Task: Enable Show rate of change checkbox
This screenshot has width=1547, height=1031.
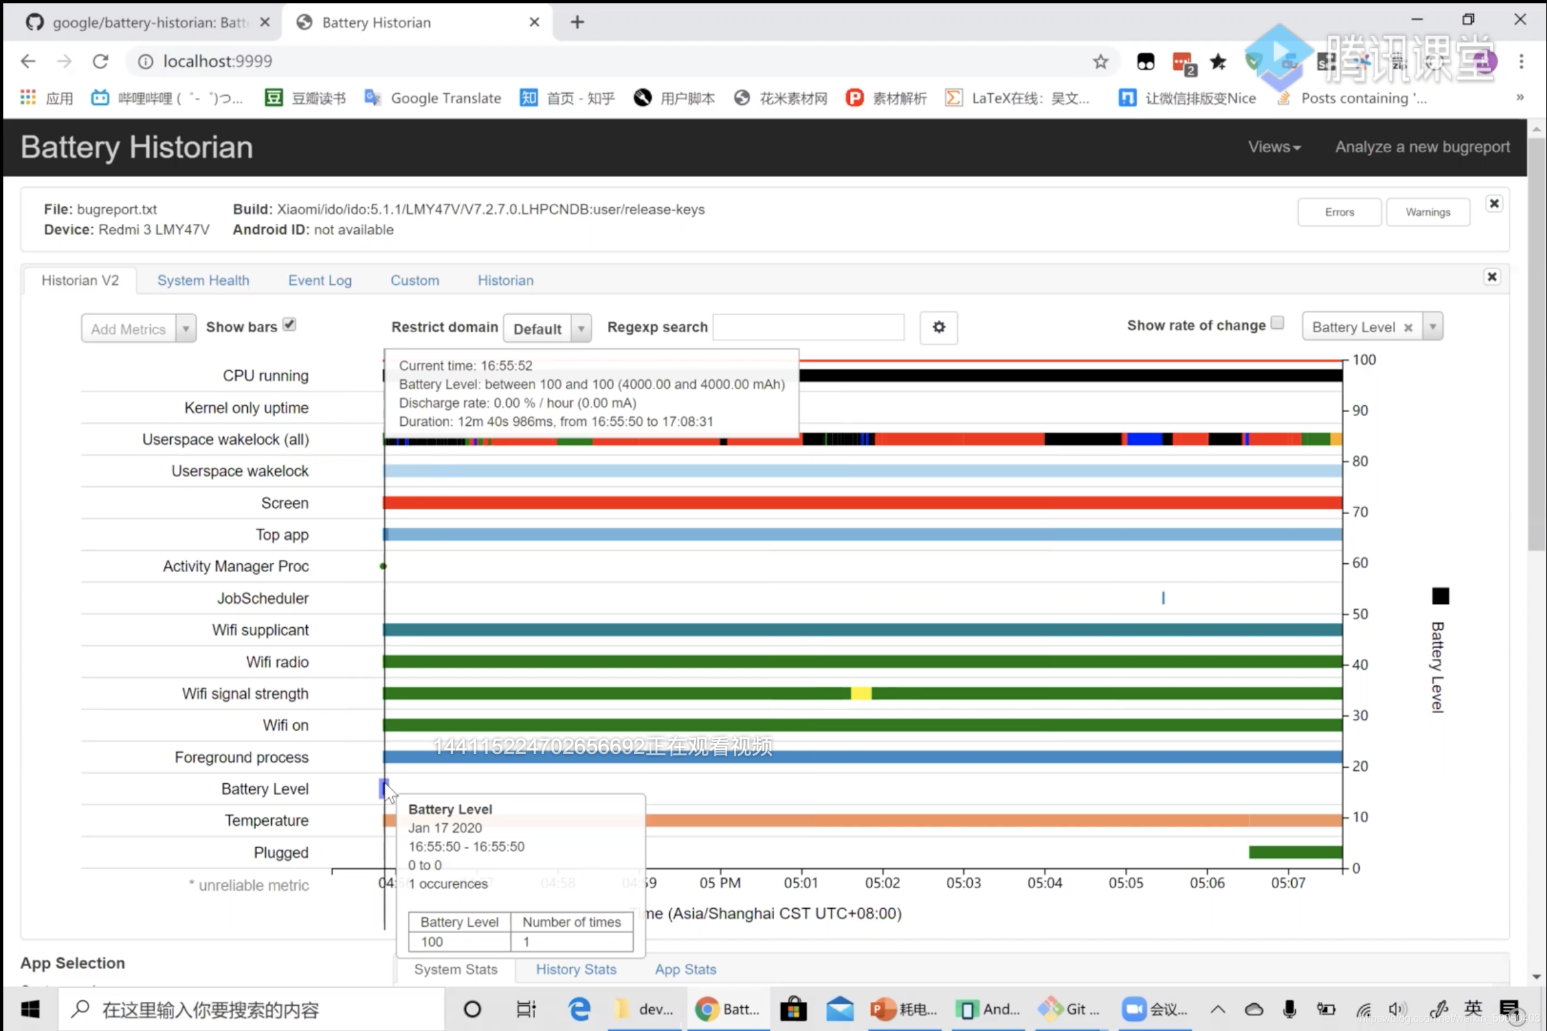Action: point(1277,324)
